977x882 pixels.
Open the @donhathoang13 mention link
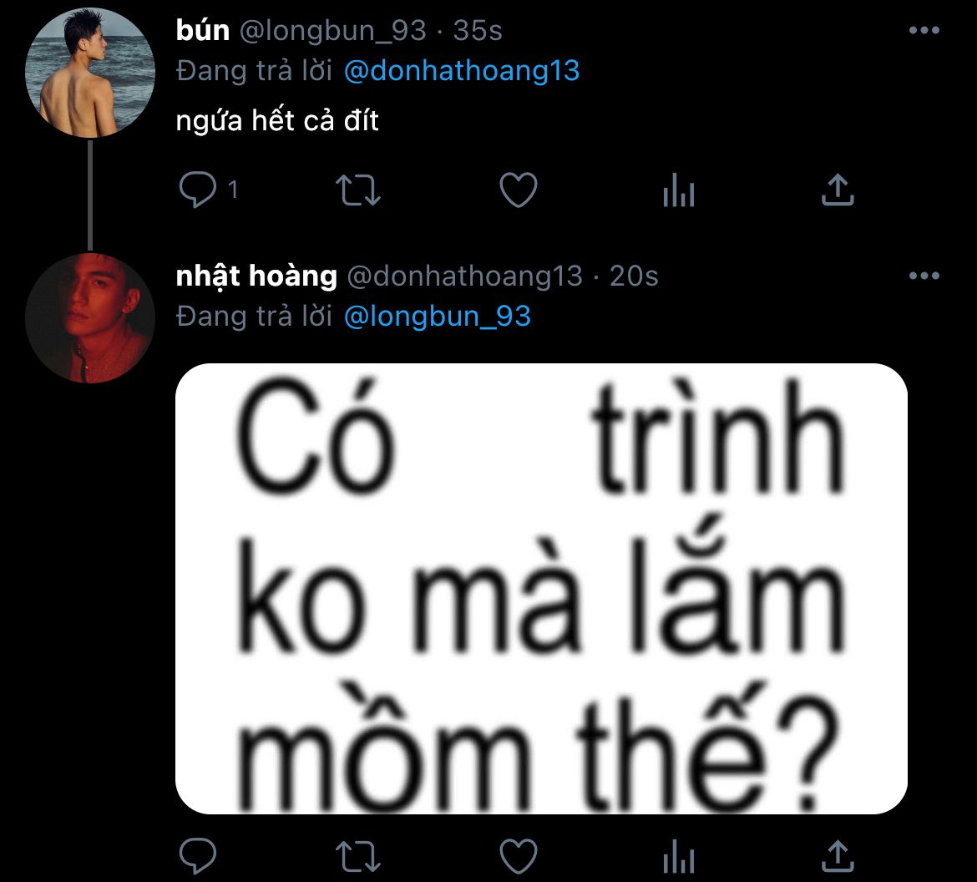pos(461,71)
